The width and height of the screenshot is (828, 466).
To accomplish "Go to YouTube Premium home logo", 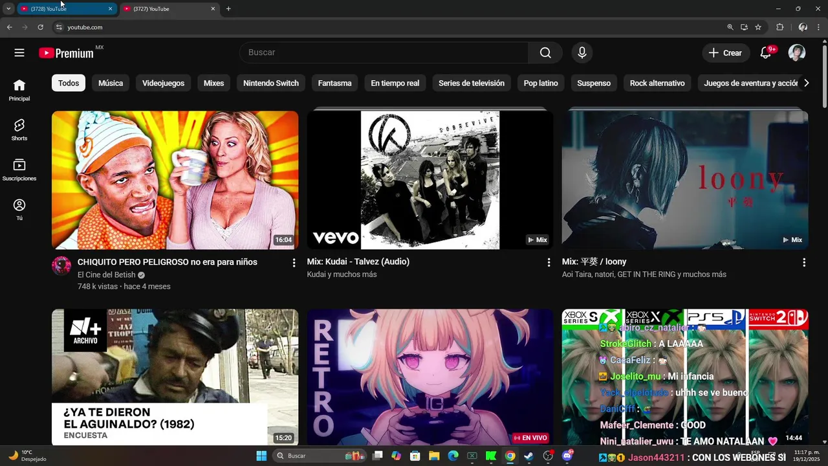I will pos(66,53).
